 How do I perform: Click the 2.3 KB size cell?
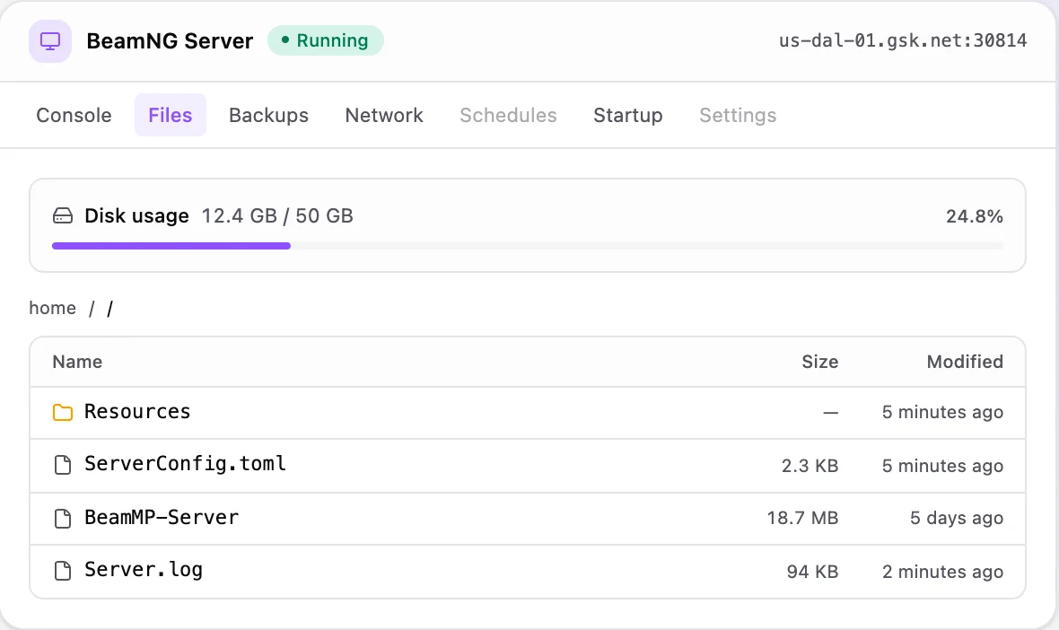810,466
